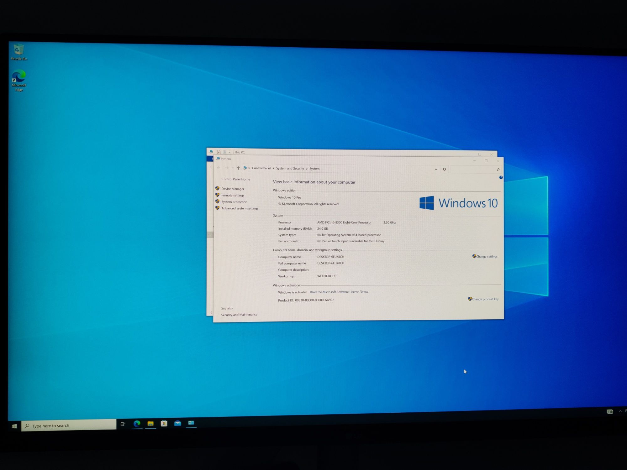Open the recent locations dropdown in System window
627x470 pixels.
pyautogui.click(x=233, y=168)
